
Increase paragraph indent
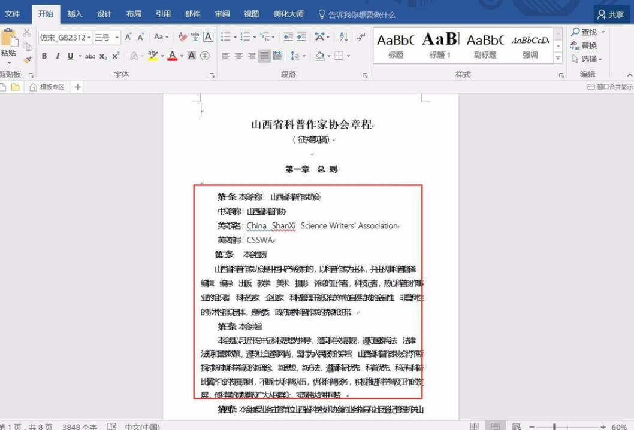[301, 37]
